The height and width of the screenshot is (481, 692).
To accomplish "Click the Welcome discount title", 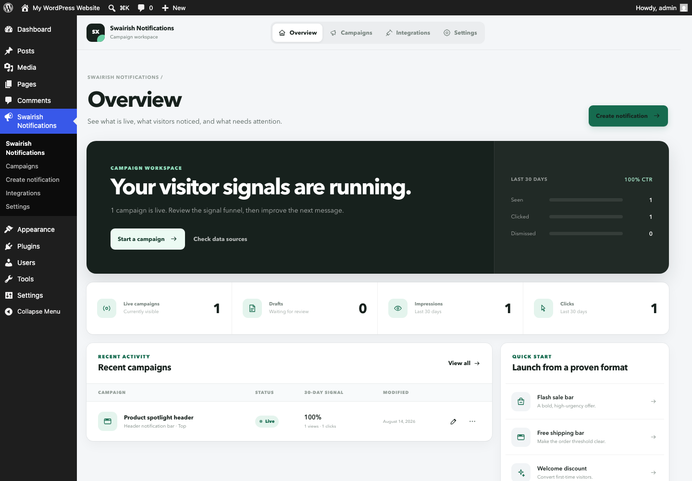I will coord(562,468).
